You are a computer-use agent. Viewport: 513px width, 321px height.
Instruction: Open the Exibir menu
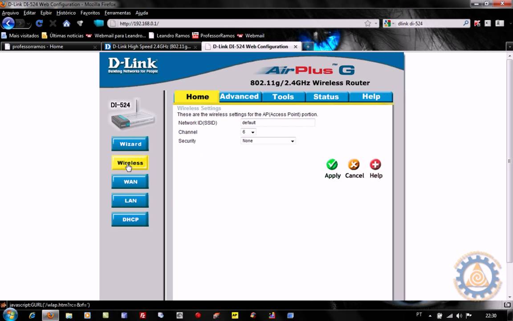click(46, 13)
